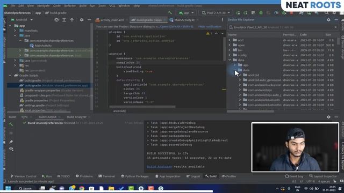
Task: Select gradle.properties in Gradle Scripts
Action: click(x=36, y=100)
